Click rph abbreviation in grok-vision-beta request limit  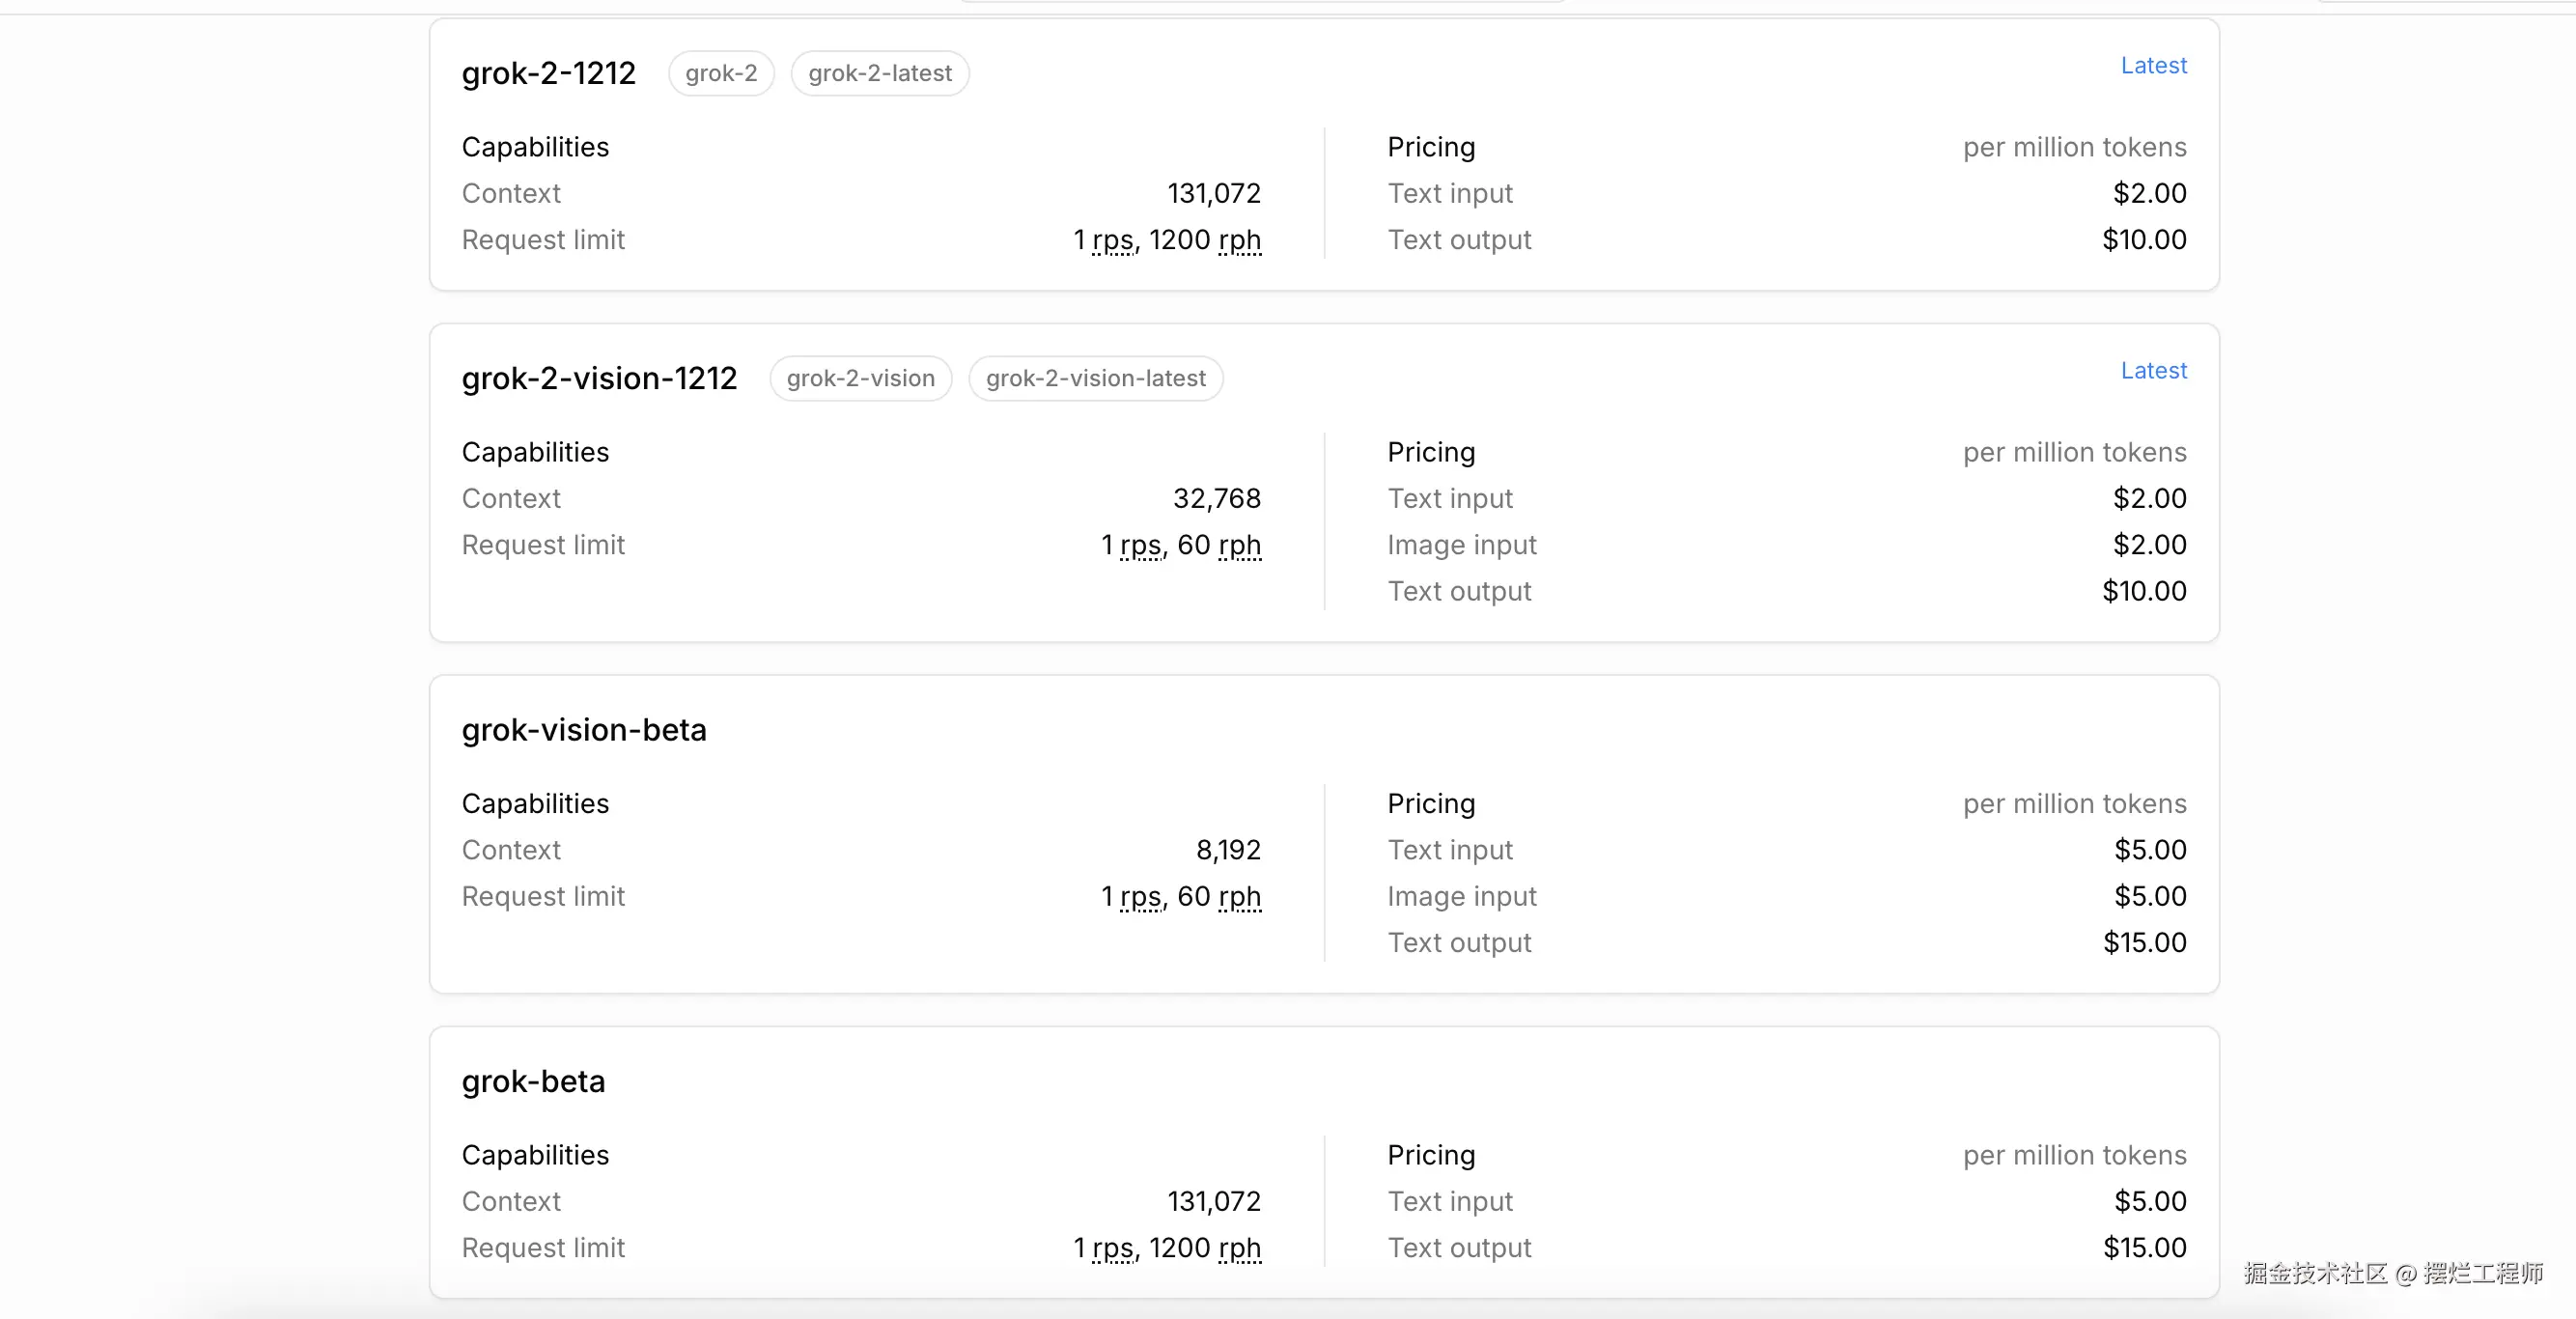[x=1239, y=897]
